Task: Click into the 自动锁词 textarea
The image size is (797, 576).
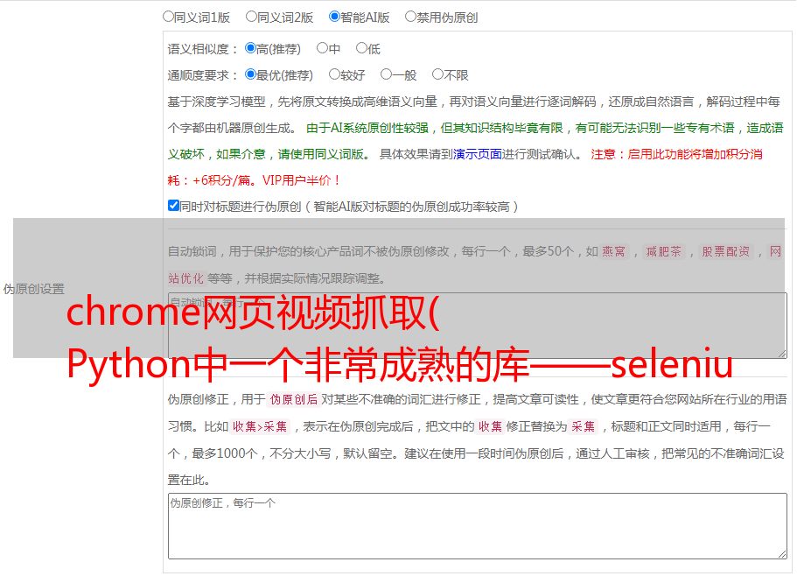Action: click(x=478, y=326)
